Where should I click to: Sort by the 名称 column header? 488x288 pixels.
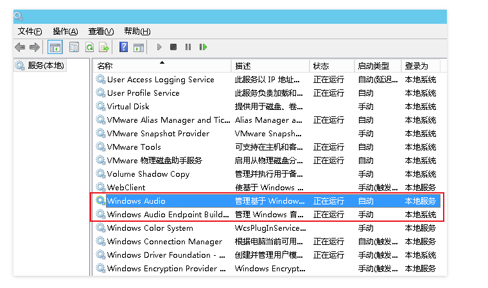162,66
